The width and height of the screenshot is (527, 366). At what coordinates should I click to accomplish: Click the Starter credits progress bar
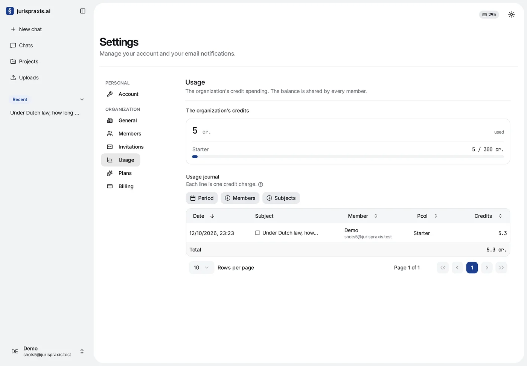[348, 157]
